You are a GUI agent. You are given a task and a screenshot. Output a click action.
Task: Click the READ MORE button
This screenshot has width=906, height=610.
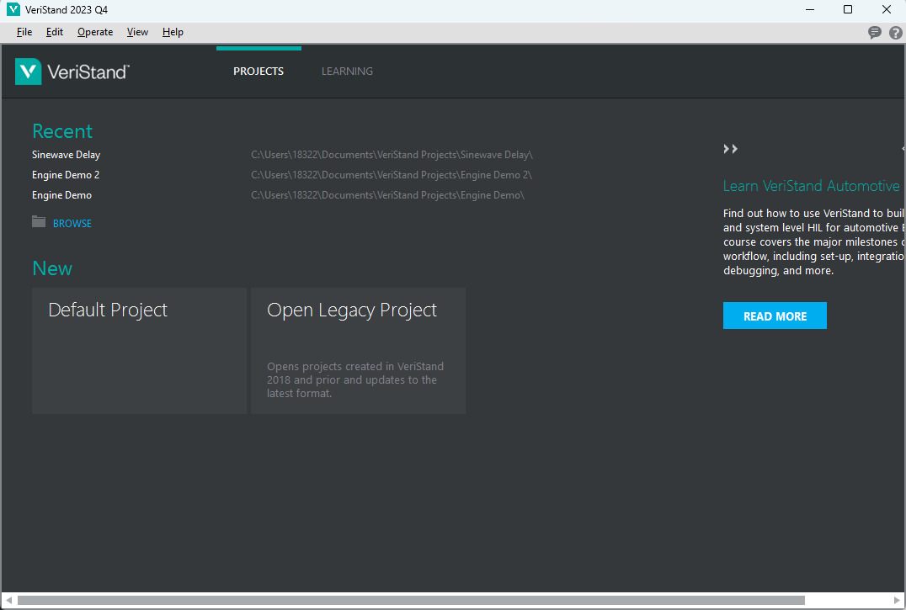tap(775, 316)
